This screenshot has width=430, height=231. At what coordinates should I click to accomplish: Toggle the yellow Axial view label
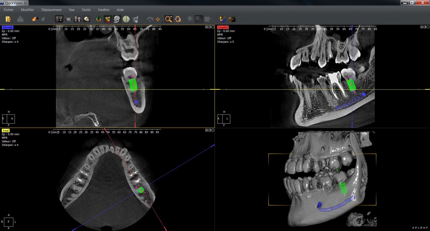click(x=5, y=131)
